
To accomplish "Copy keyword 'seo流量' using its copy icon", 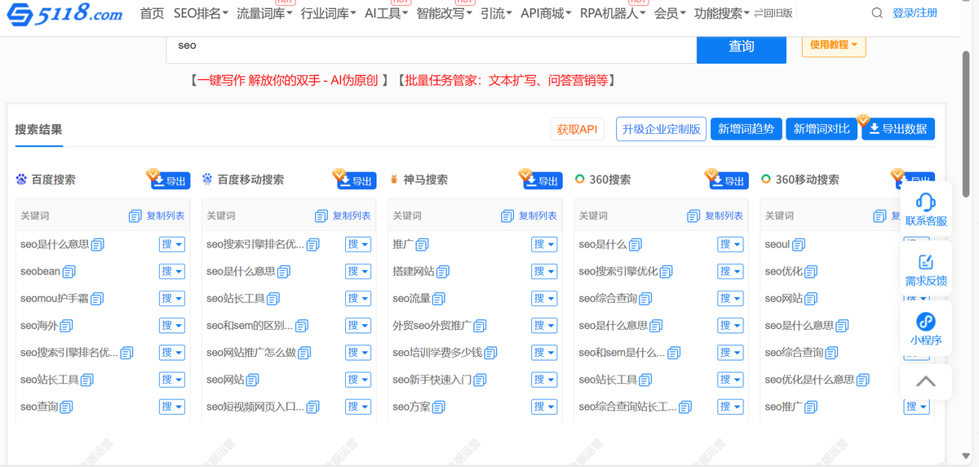I will pyautogui.click(x=439, y=299).
